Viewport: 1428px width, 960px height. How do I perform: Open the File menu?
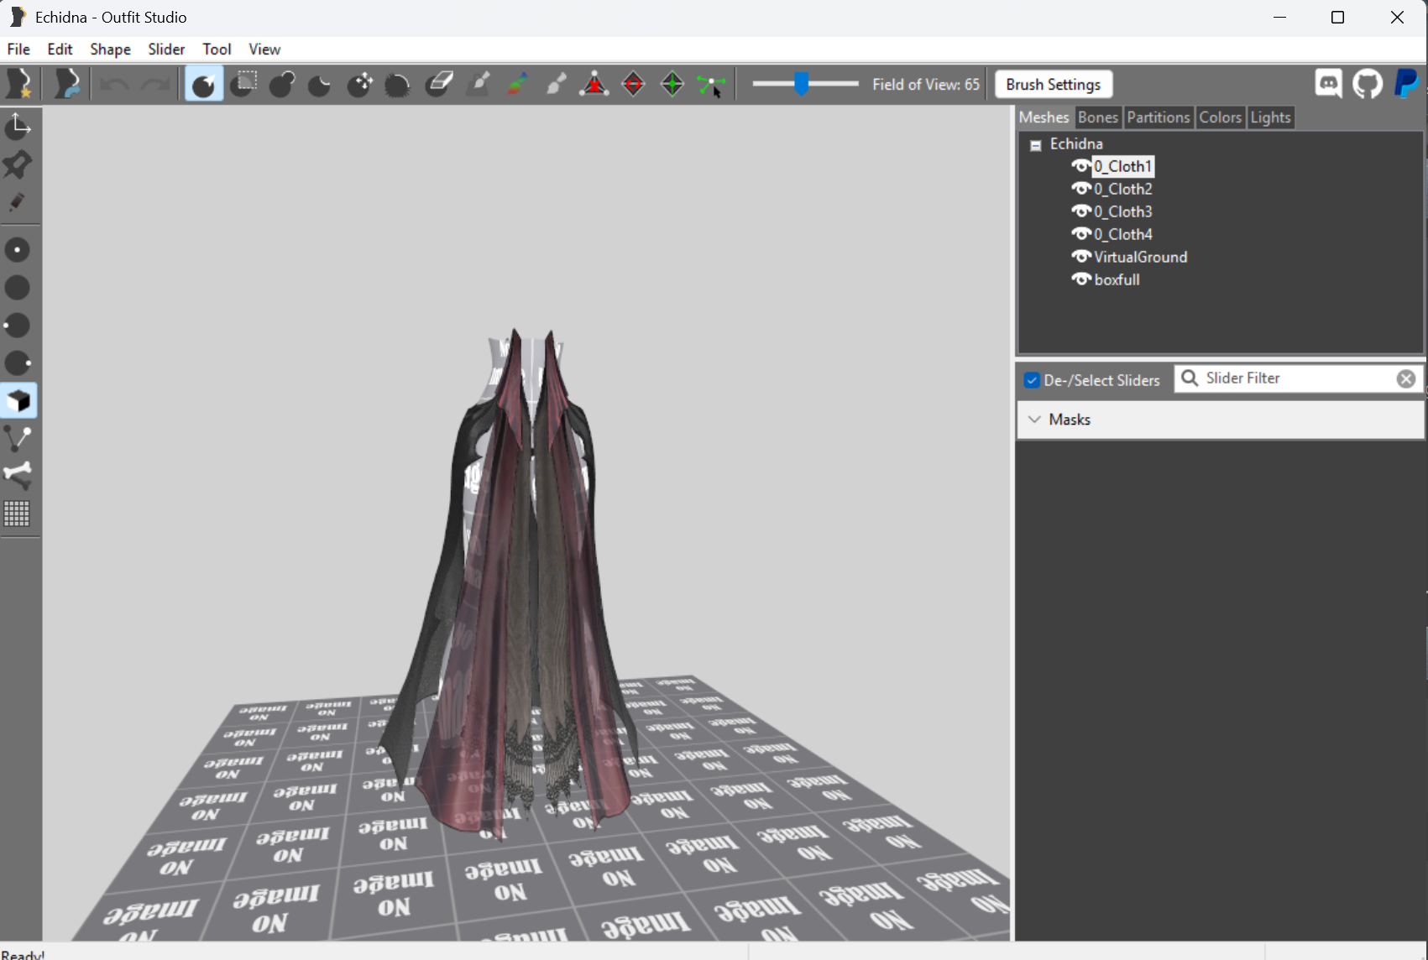click(18, 50)
